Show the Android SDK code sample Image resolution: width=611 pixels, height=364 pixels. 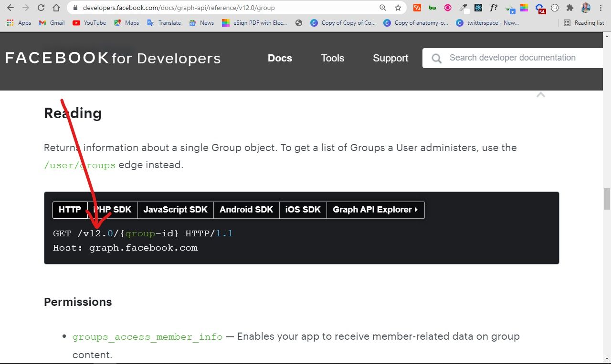click(x=246, y=210)
